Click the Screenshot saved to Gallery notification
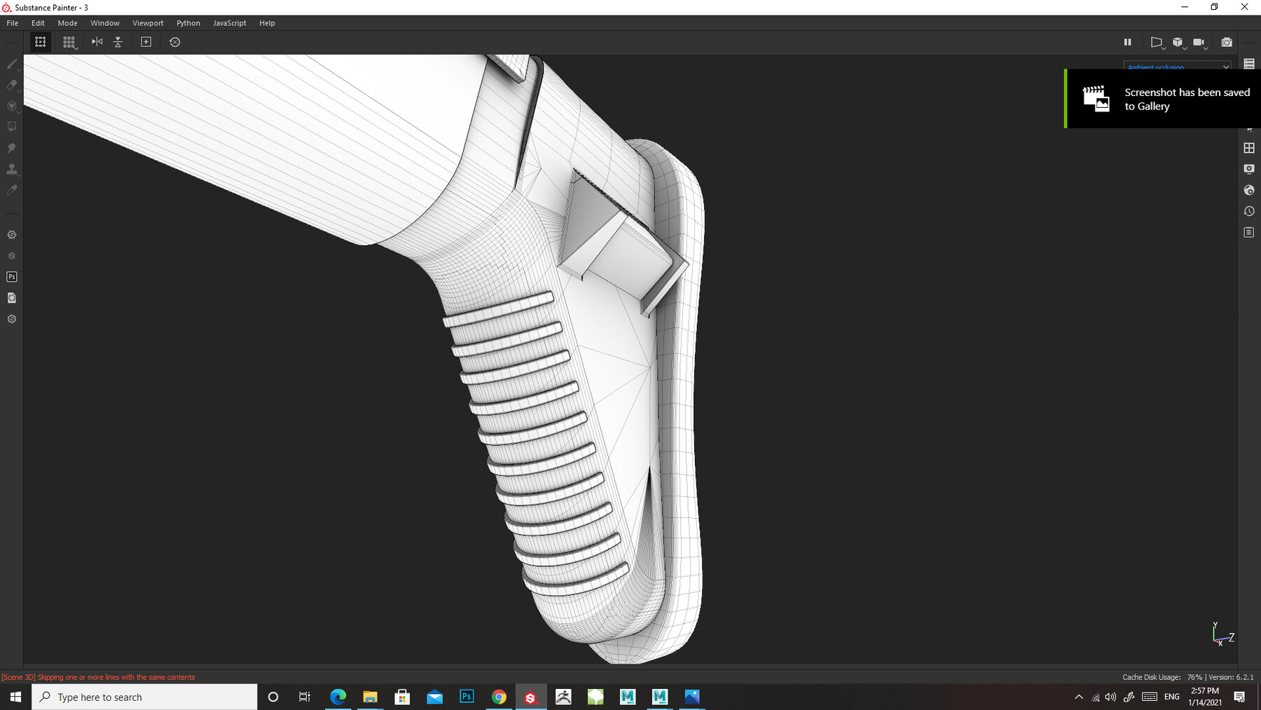 point(1163,99)
